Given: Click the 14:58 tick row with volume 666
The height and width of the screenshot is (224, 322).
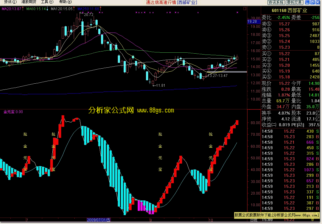Looking at the screenshot, I should pyautogui.click(x=290, y=142).
